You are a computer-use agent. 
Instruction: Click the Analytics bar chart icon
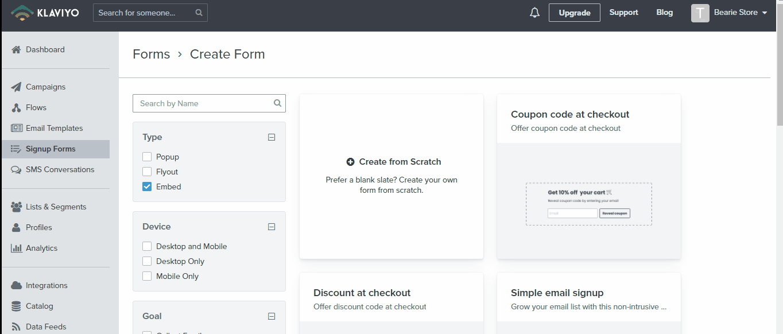(x=16, y=248)
